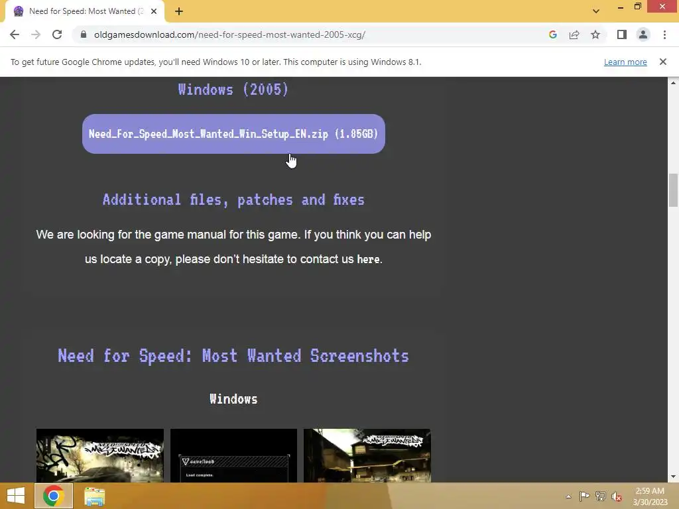Download Need_For_Speed_Most_Wanted_Win_Setup_EN.zip
Screen dimensions: 679x509
click(233, 134)
